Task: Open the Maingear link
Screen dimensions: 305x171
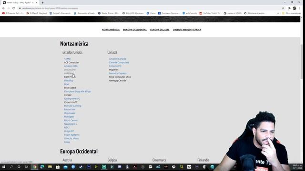Action: [x=69, y=117]
